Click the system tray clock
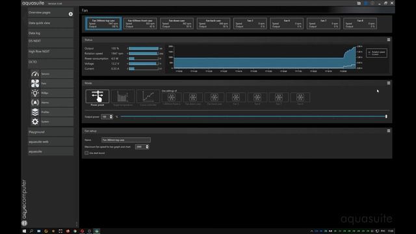Image resolution: width=416 pixels, height=234 pixels. (391, 231)
